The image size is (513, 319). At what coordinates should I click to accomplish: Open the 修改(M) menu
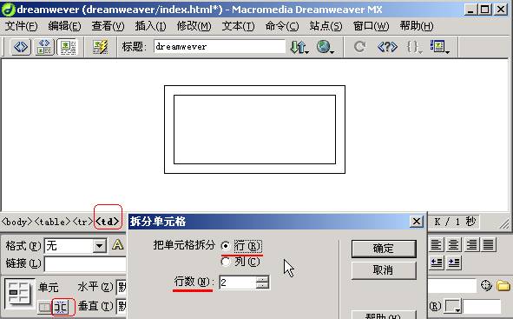point(194,26)
